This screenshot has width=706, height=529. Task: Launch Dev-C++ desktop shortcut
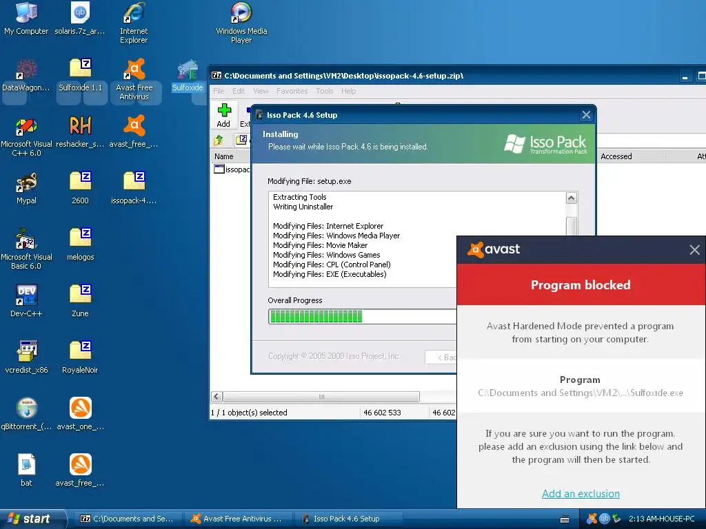coord(26,302)
